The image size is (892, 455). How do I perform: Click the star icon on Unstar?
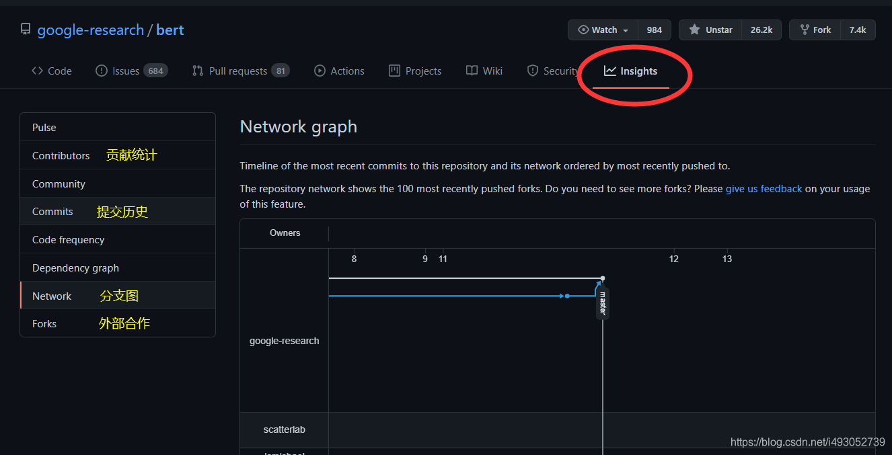[694, 30]
